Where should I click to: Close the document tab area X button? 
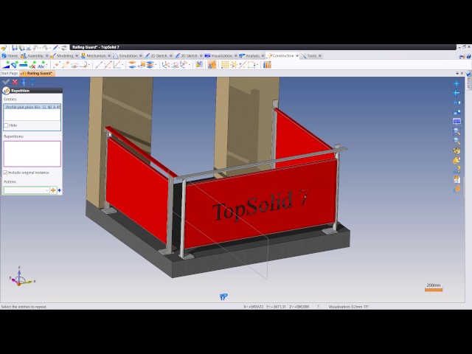[462, 73]
